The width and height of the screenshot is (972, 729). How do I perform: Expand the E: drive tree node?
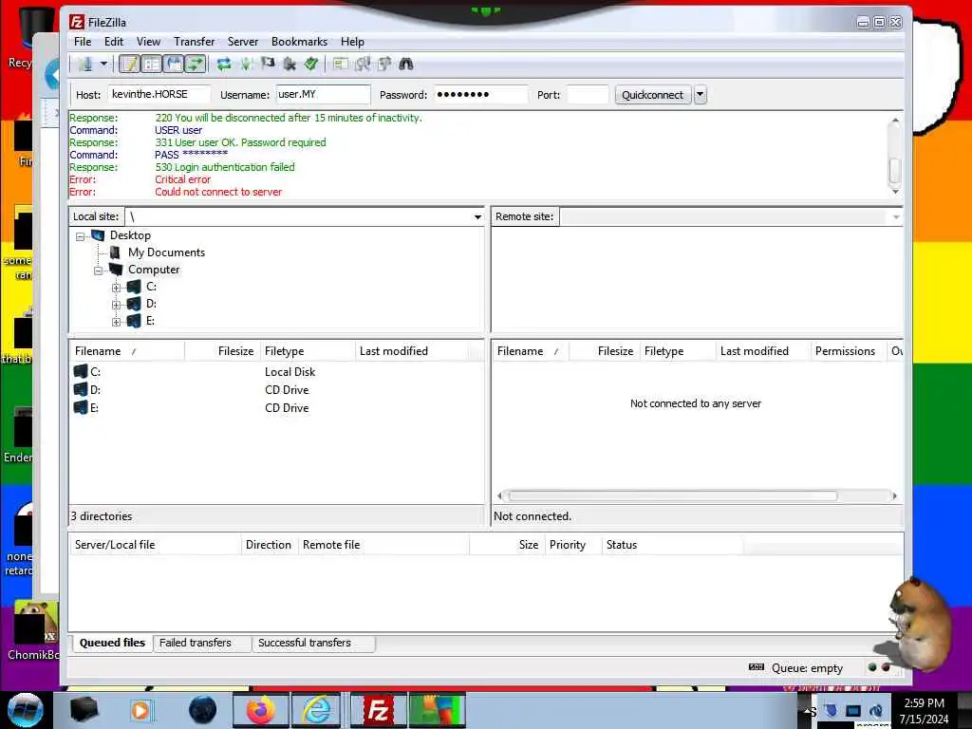pyautogui.click(x=116, y=322)
